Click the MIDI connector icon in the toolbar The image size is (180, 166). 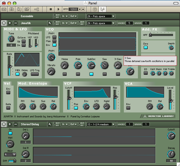click(95, 9)
